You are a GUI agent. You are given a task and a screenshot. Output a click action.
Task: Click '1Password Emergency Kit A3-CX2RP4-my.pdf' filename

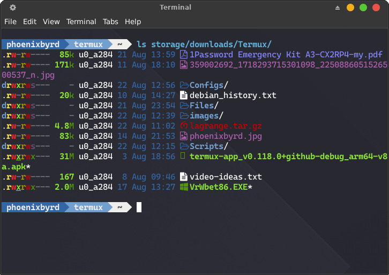286,55
